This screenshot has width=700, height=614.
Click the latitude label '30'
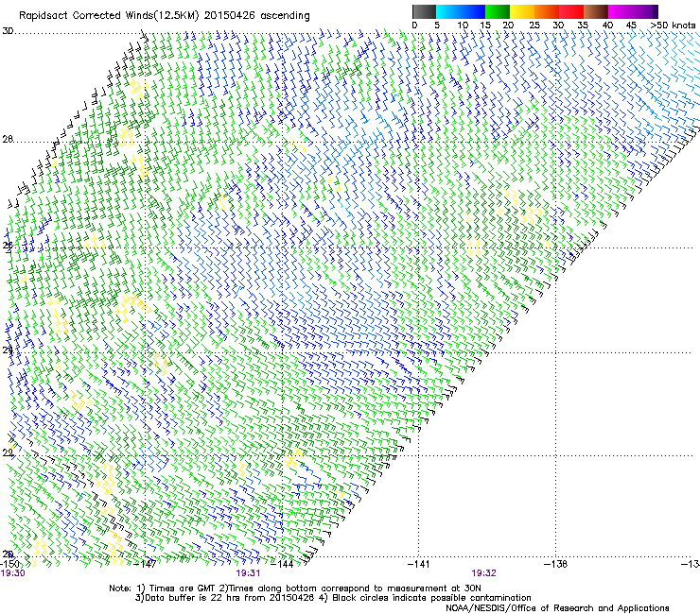(8, 31)
